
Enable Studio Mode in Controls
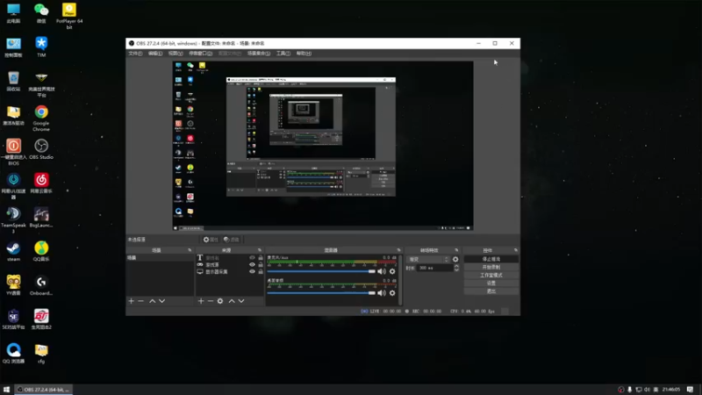[491, 276]
